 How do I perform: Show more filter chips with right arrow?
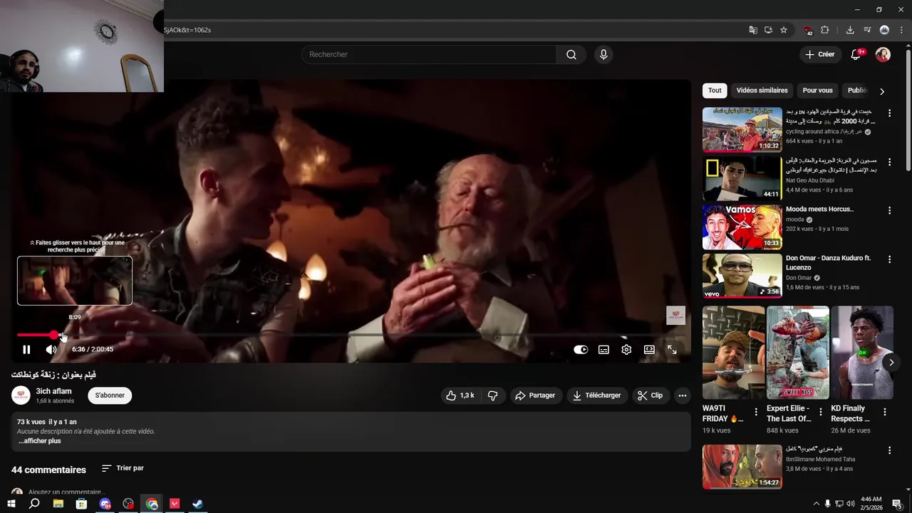[882, 91]
